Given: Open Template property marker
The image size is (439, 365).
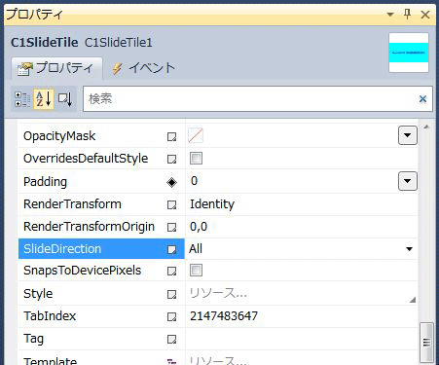Looking at the screenshot, I should (171, 361).
